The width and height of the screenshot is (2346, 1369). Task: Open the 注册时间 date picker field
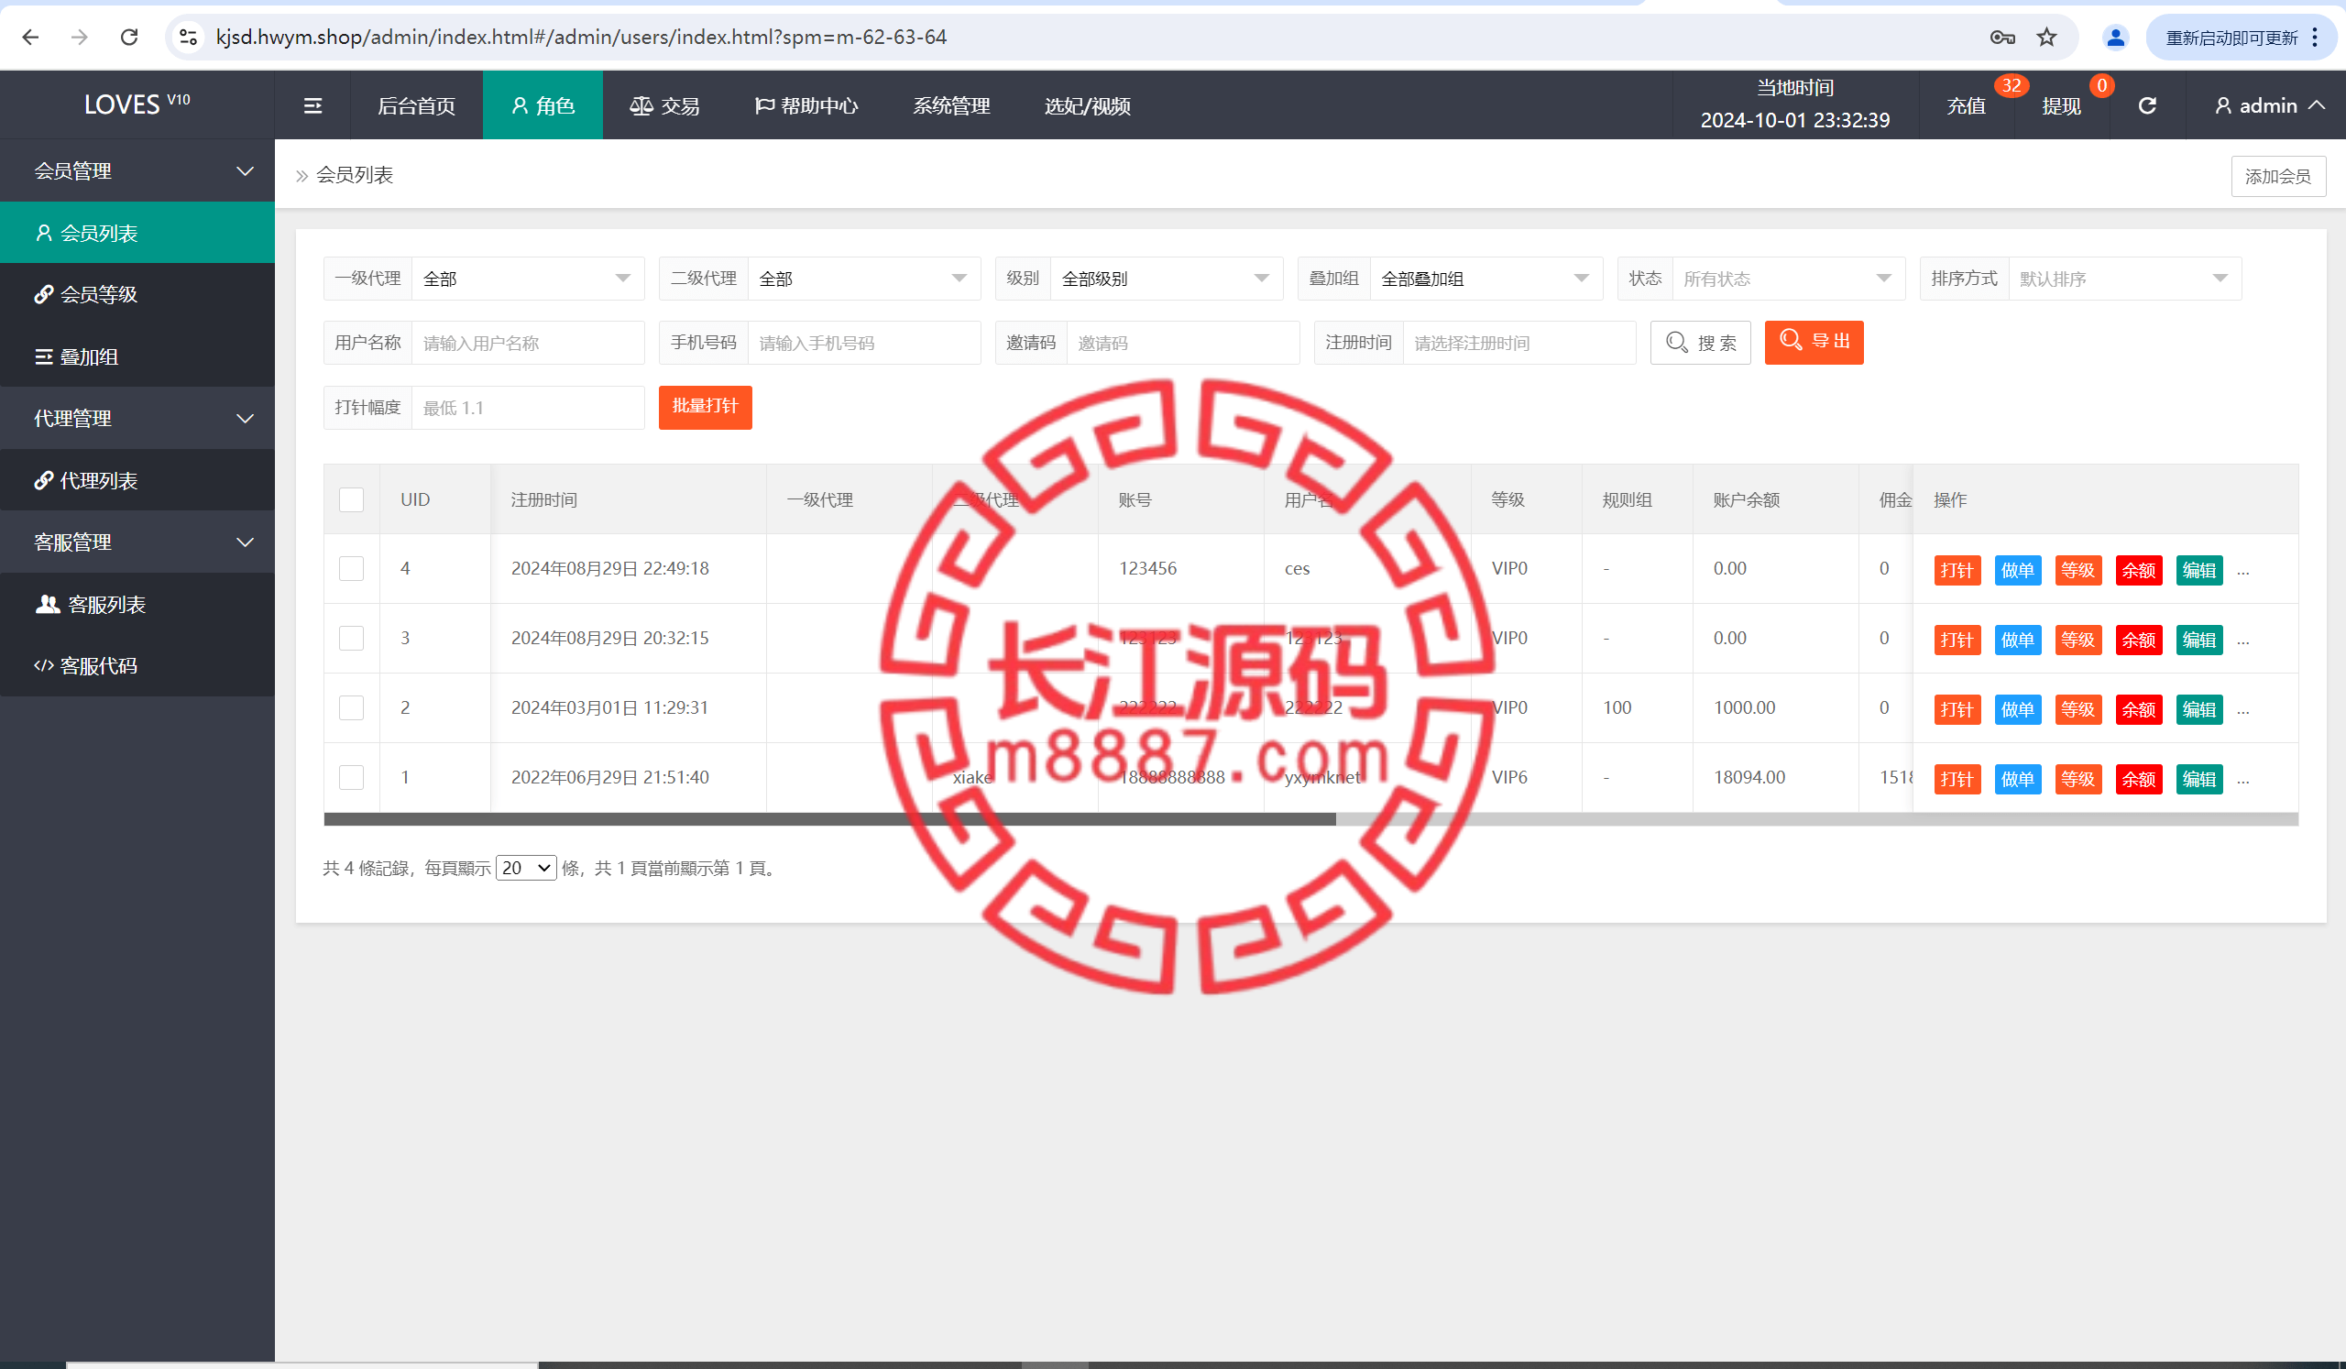pyautogui.click(x=1518, y=343)
